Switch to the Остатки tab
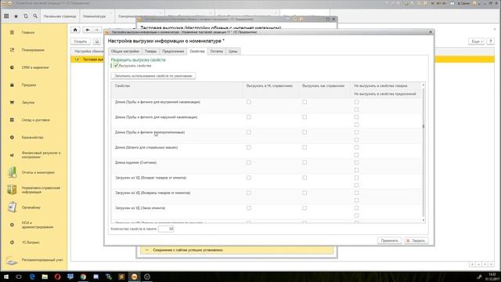This screenshot has height=282, width=501. pos(216,51)
